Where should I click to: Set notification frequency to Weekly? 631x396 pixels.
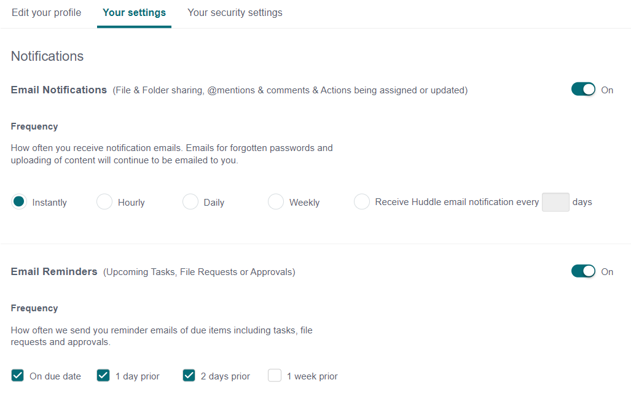point(276,201)
